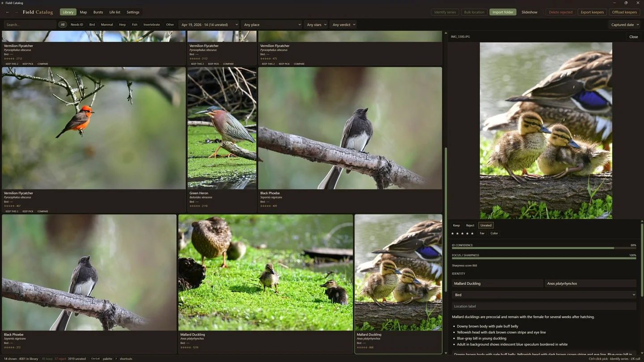Image resolution: width=644 pixels, height=362 pixels.
Task: Open the Life list tab
Action: click(x=115, y=12)
